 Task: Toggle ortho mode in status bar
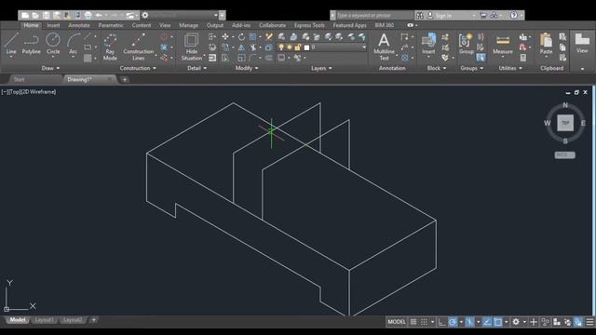(441, 322)
